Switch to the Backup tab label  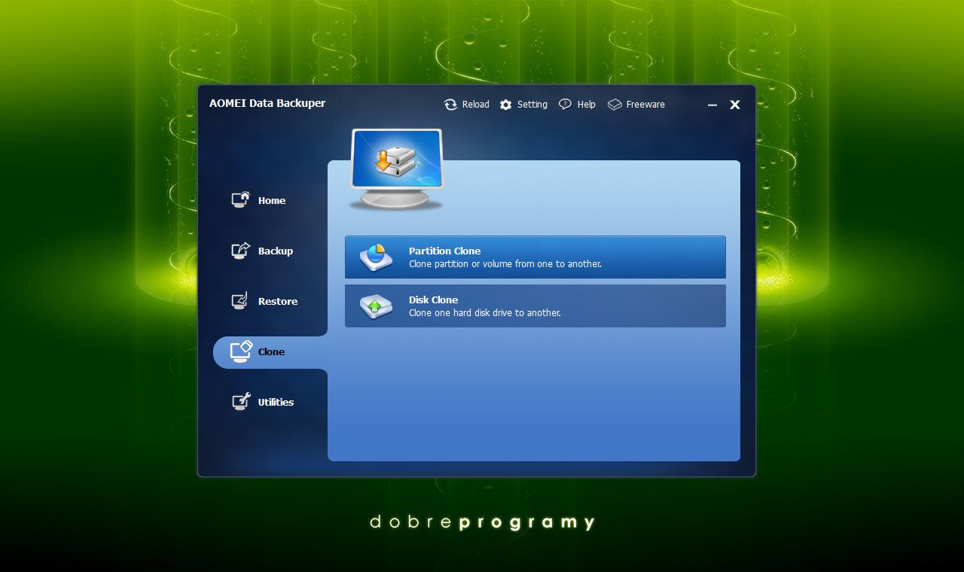point(276,251)
